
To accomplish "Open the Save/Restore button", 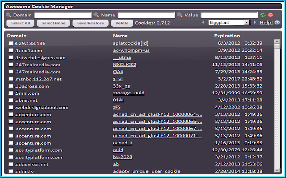I will pyautogui.click(x=90, y=23).
